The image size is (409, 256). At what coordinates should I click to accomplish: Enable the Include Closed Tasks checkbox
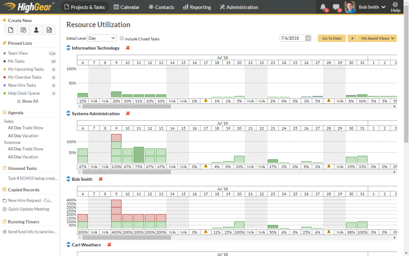pyautogui.click(x=121, y=38)
